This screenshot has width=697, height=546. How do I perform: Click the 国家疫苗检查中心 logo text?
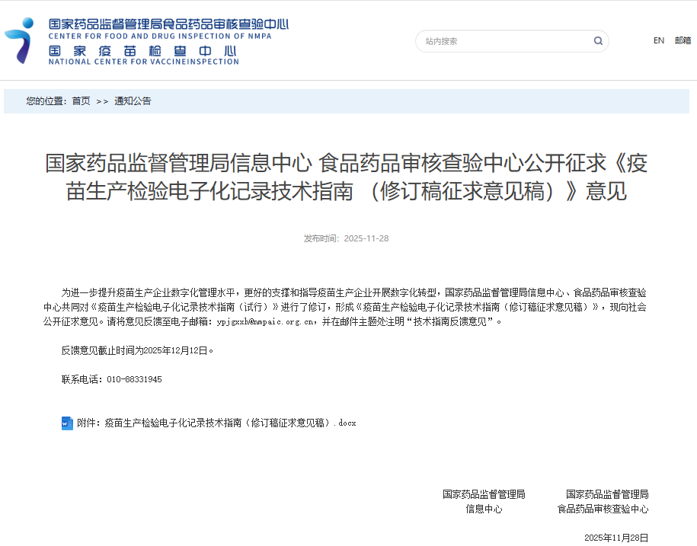pos(142,51)
